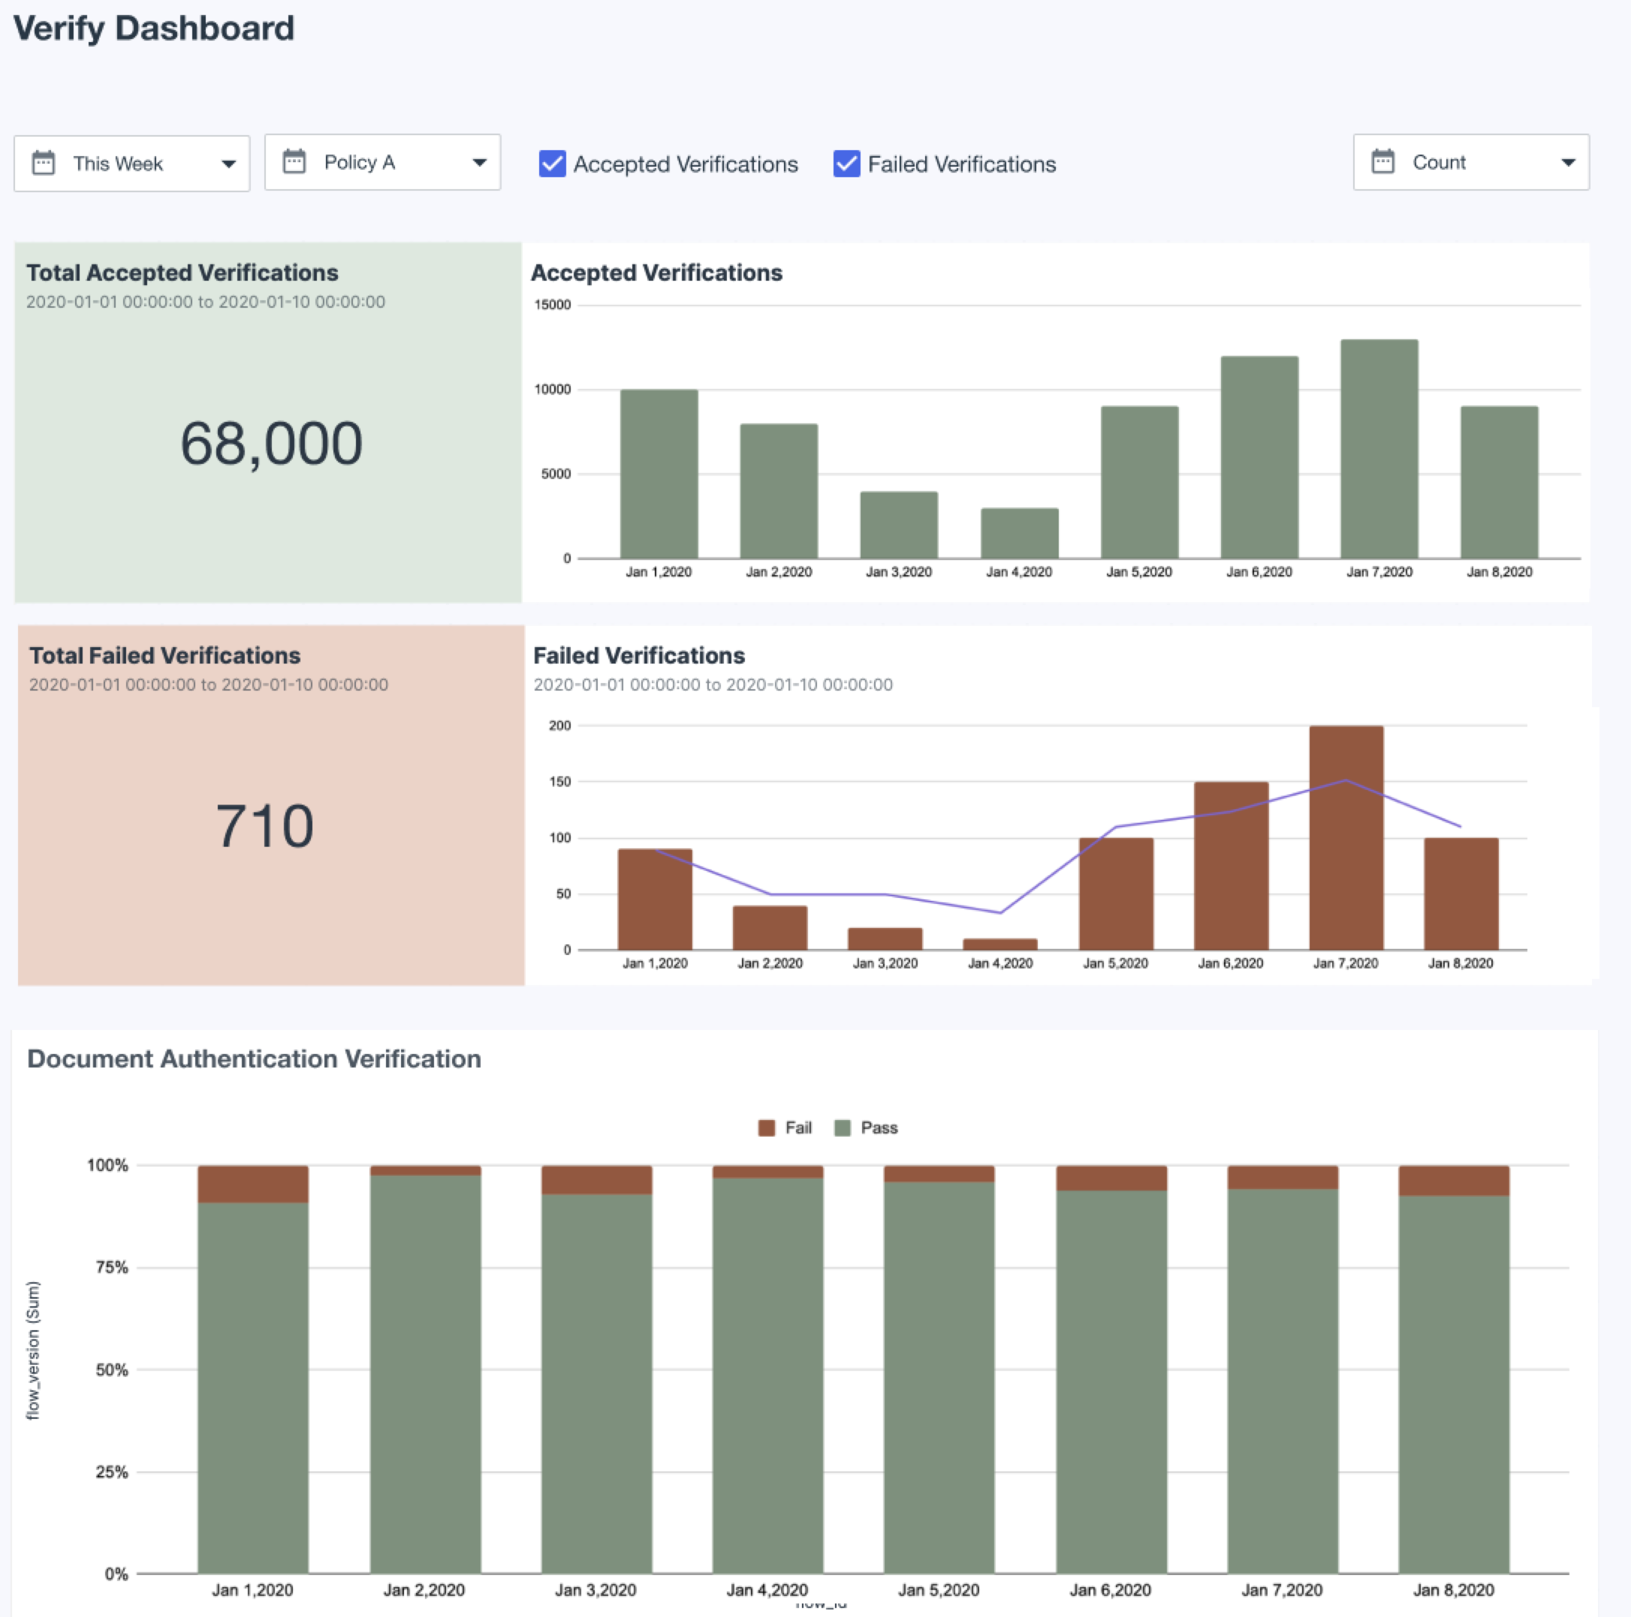
Task: Click calendar icon in Policy A dropdown
Action: pos(294,161)
